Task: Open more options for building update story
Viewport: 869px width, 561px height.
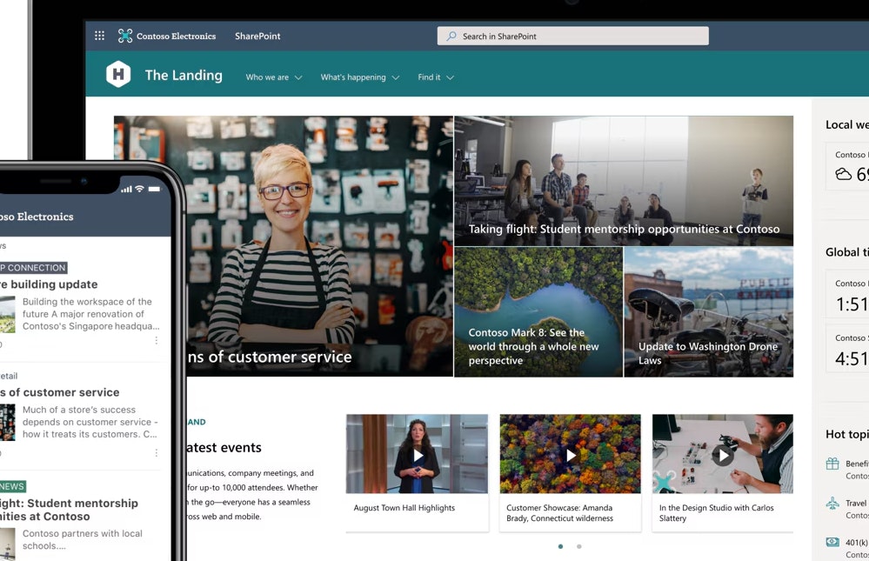Action: (157, 340)
